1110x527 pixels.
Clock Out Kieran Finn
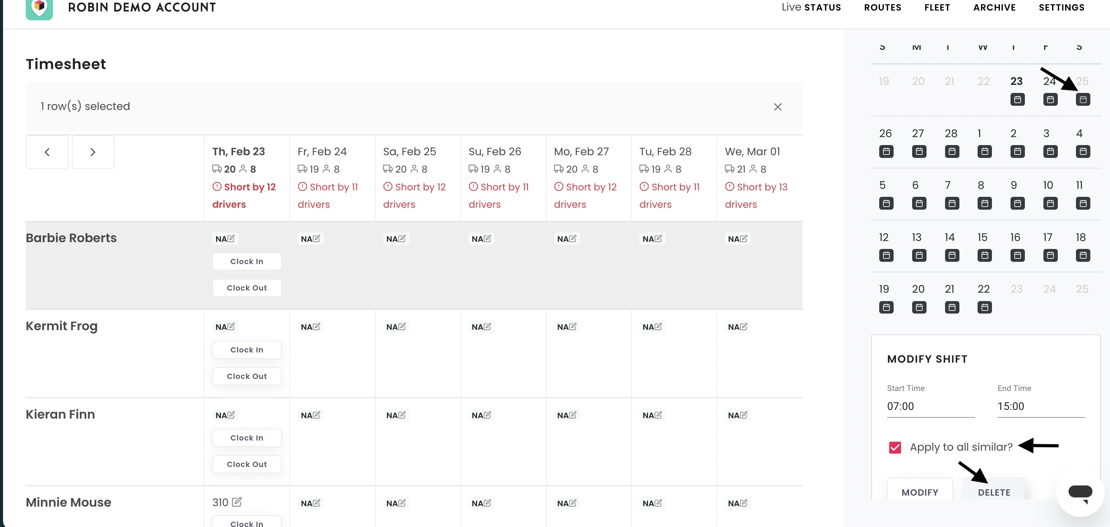click(x=247, y=464)
